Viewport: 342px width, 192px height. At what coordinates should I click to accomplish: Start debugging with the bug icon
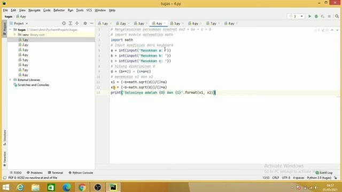click(x=316, y=17)
